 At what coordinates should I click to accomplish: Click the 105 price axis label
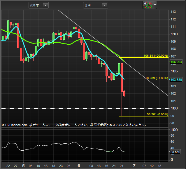pyautogui.click(x=174, y=71)
